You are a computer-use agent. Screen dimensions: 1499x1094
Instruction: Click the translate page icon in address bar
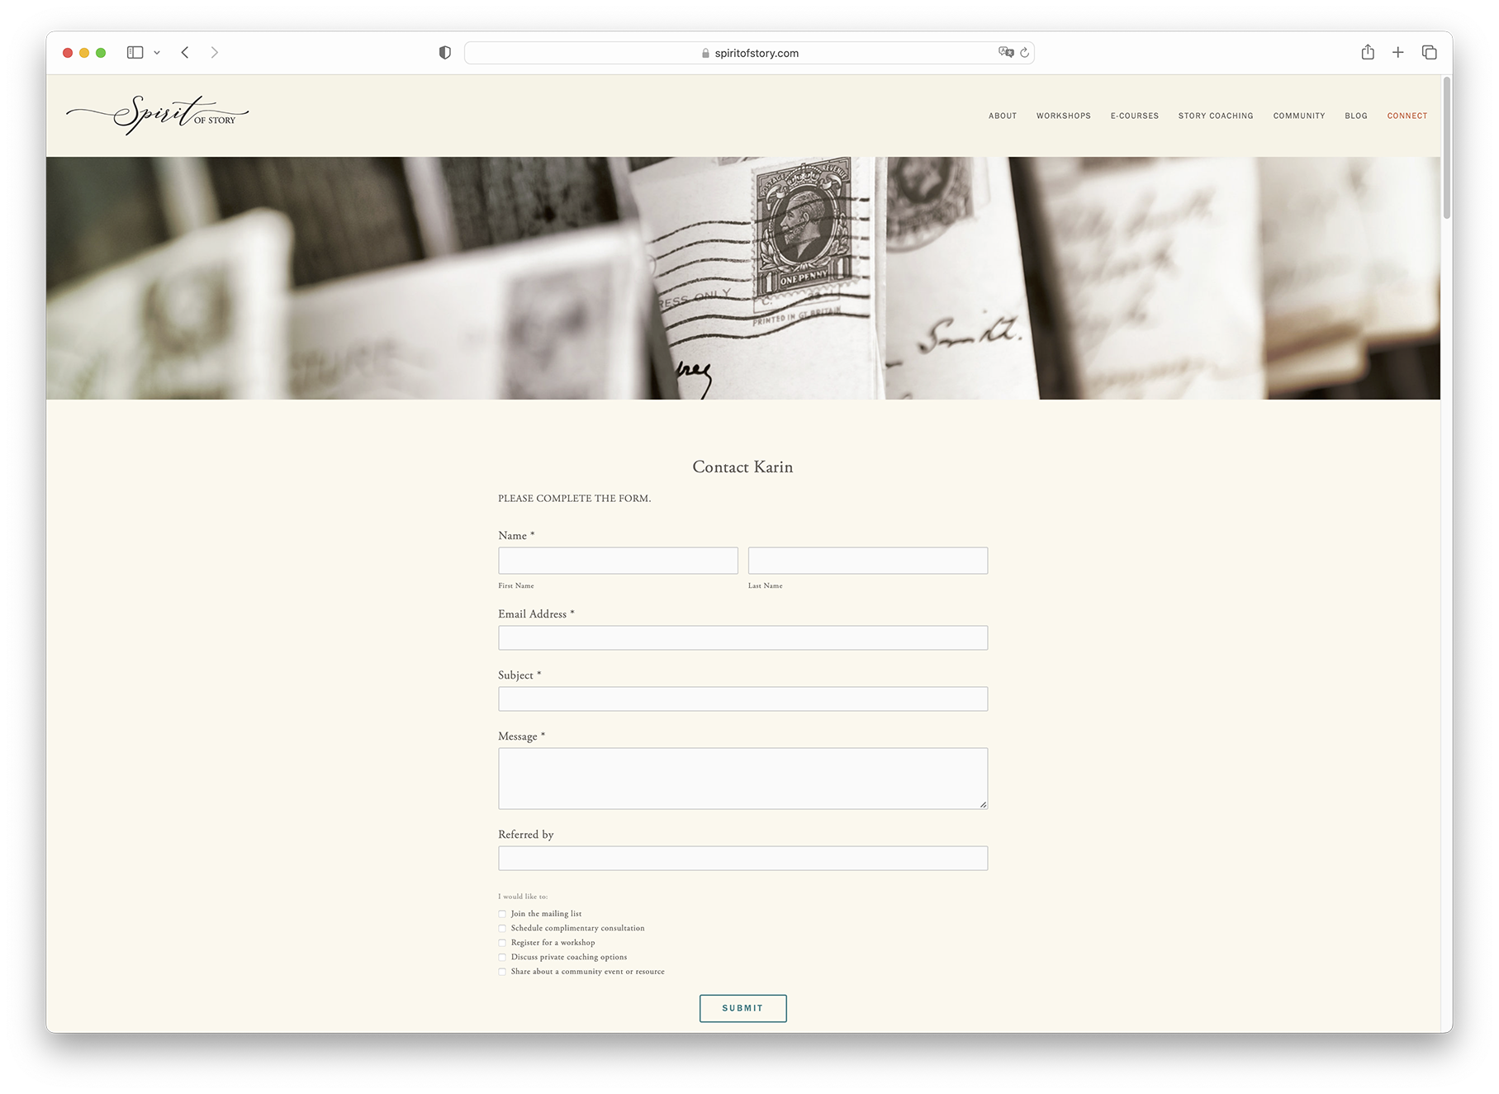tap(1006, 53)
